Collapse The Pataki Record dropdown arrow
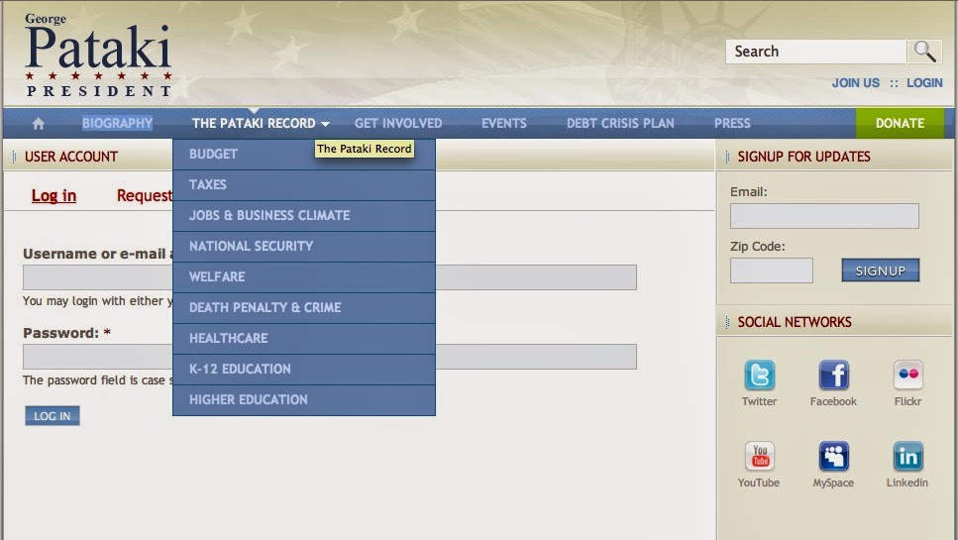 point(325,124)
